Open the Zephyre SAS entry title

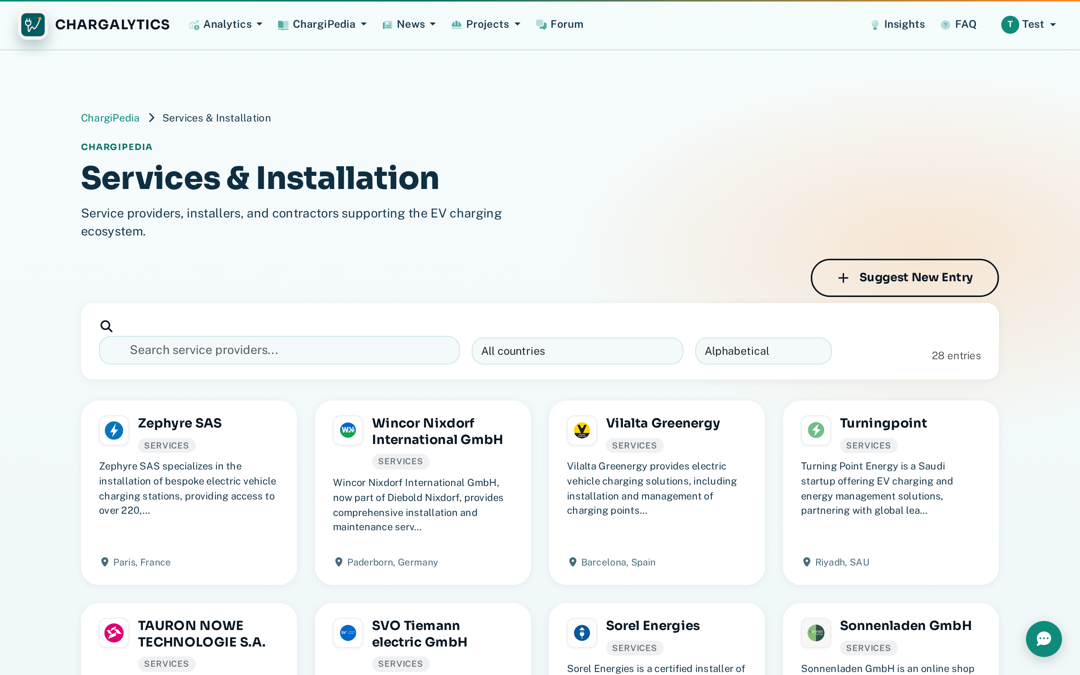point(180,423)
